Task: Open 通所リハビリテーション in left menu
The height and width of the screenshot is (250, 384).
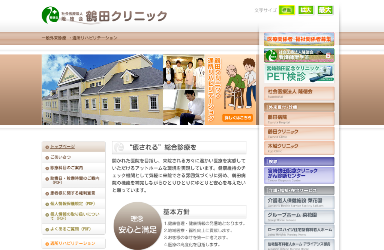Action: pos(74,243)
